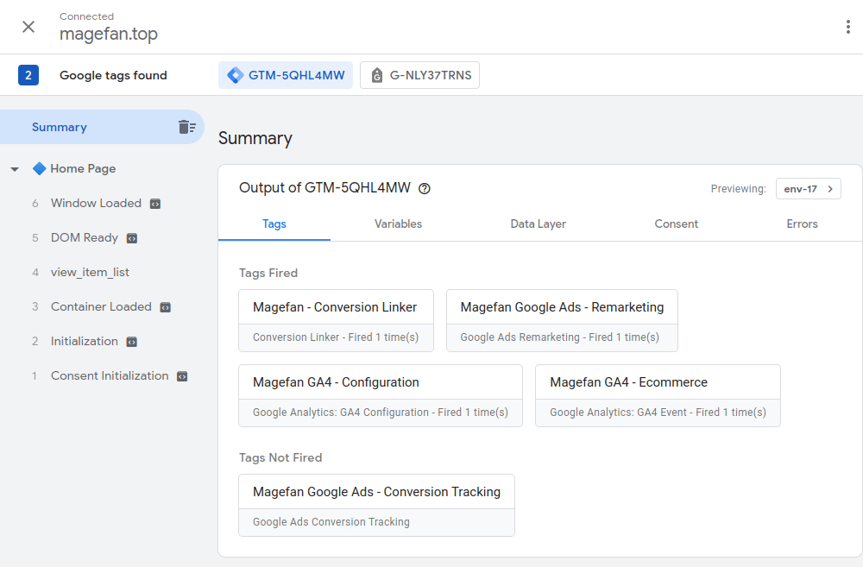The height and width of the screenshot is (567, 863).
Task: Select the DOM Ready event
Action: [85, 238]
